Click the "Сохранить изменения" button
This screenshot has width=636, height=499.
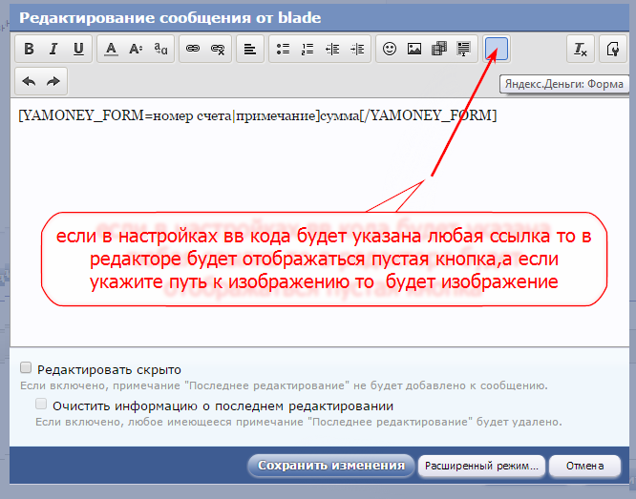pyautogui.click(x=330, y=466)
